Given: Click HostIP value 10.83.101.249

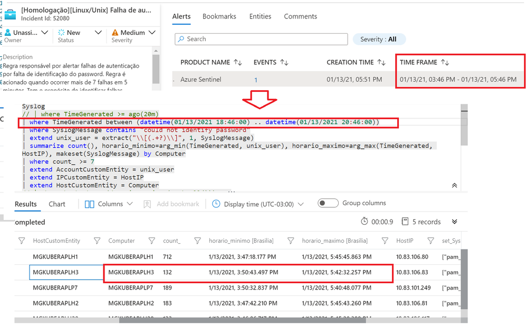Looking at the screenshot, I should [x=414, y=287].
